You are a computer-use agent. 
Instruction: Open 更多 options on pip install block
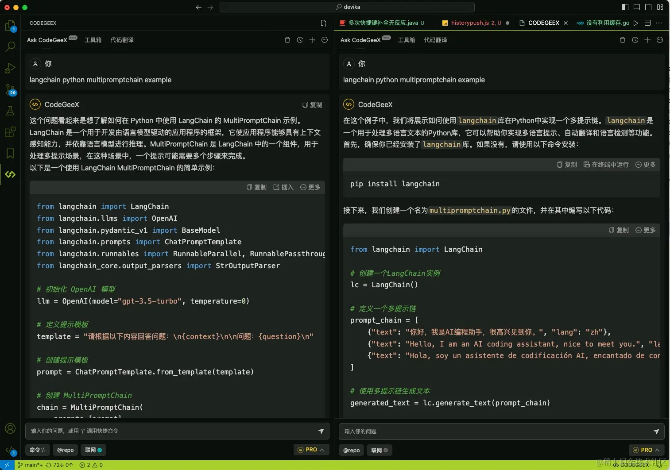click(646, 165)
